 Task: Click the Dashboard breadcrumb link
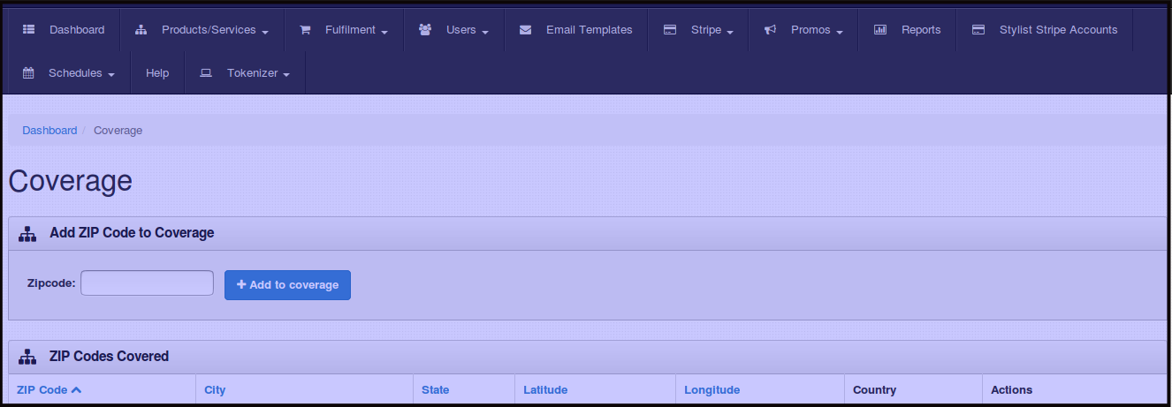coord(49,130)
